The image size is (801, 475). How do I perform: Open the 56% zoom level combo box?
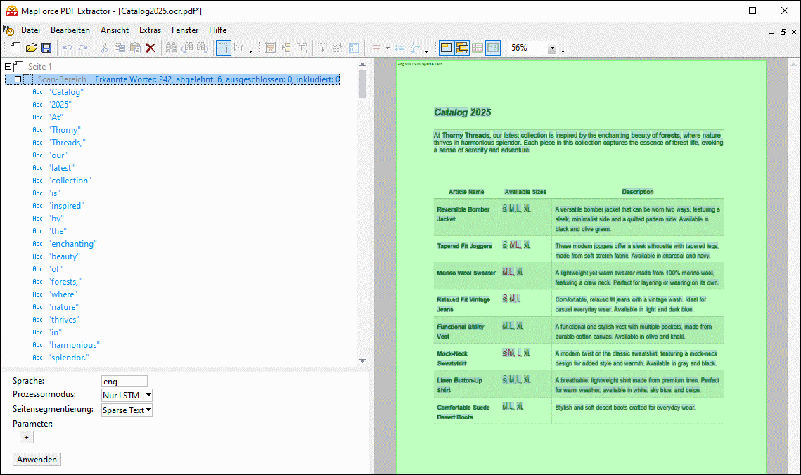pos(552,48)
